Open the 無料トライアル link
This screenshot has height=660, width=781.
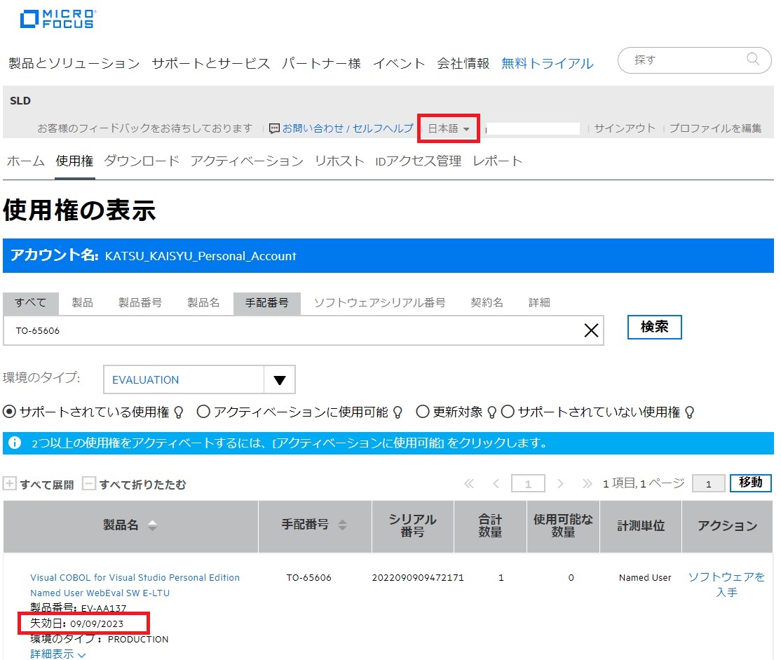[548, 63]
